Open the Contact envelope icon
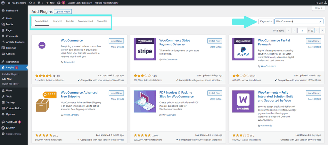 3,54
